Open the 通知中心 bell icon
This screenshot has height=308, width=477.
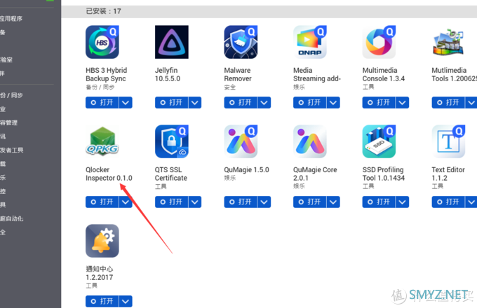click(102, 241)
